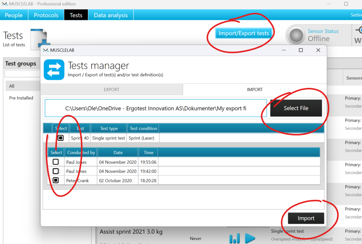362x244 pixels.
Task: Open the bar chart results for Assist sprint 2021
Action: click(x=235, y=238)
